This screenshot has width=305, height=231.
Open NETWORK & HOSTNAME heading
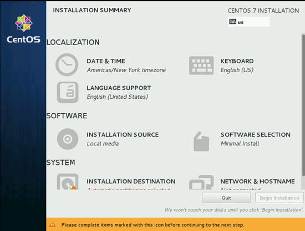[257, 182]
